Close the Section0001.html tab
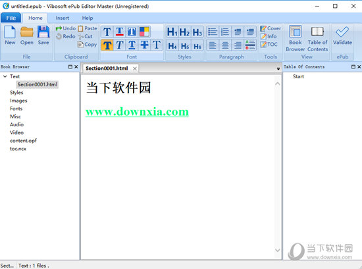Screen dimensions: 362x269 135,68
